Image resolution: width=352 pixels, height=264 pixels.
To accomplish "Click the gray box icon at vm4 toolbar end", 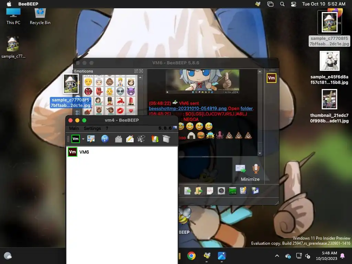I will pyautogui.click(x=166, y=139).
